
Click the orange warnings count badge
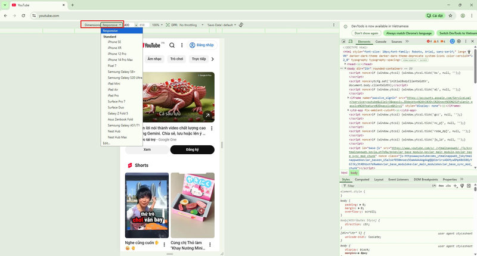pyautogui.click(x=436, y=41)
